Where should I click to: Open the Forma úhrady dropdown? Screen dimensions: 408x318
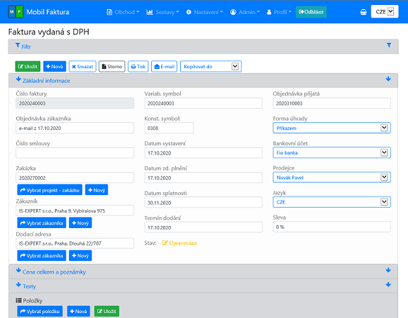click(x=332, y=128)
